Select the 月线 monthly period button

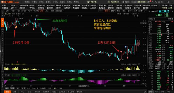[x=52, y=11]
